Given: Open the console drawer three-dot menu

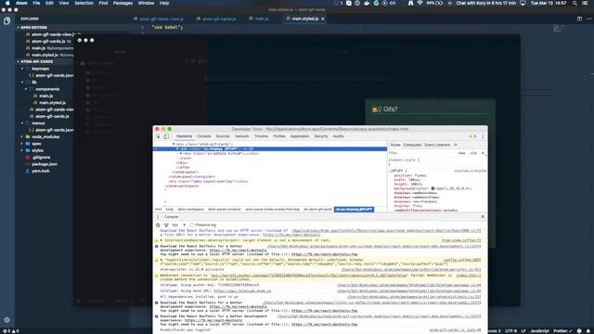Looking at the screenshot, I should pyautogui.click(x=158, y=216).
